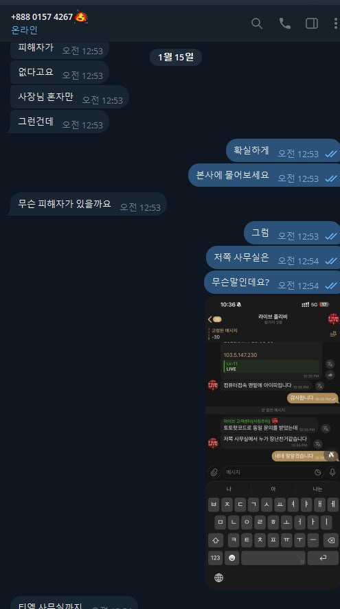
Task: Click the paperclip attach icon in the screenshot
Action: tap(214, 472)
